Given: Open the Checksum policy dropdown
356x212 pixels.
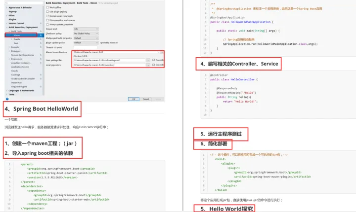Looking at the screenshot, I should pos(86,34).
